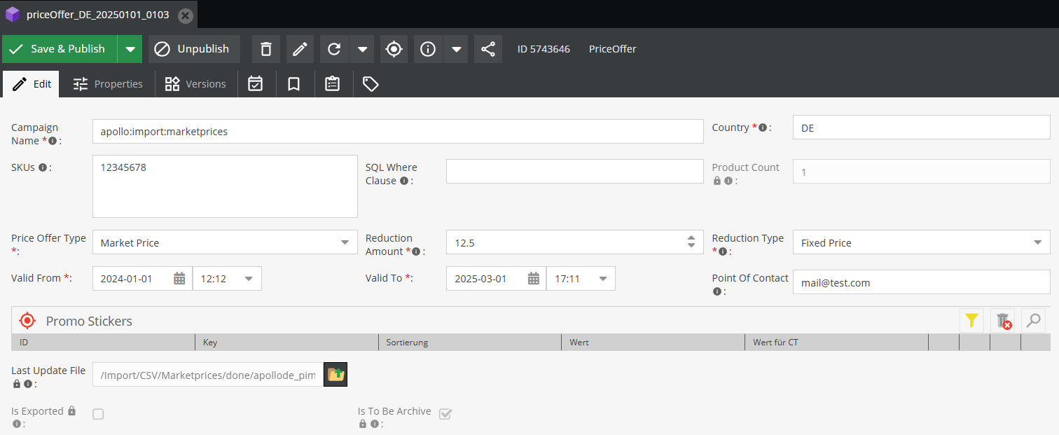Open the Reduction Type dropdown
This screenshot has width=1059, height=435.
(1037, 242)
